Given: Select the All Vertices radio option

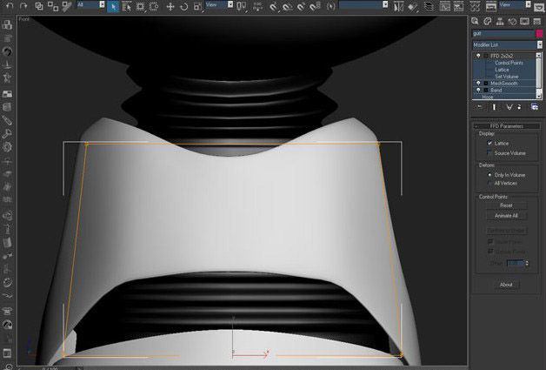Looking at the screenshot, I should coord(489,183).
